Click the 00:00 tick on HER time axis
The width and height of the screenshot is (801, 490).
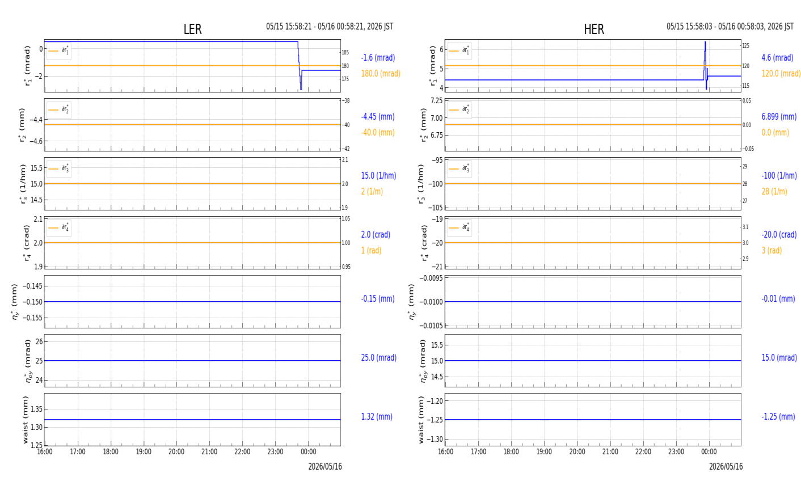pyautogui.click(x=709, y=452)
